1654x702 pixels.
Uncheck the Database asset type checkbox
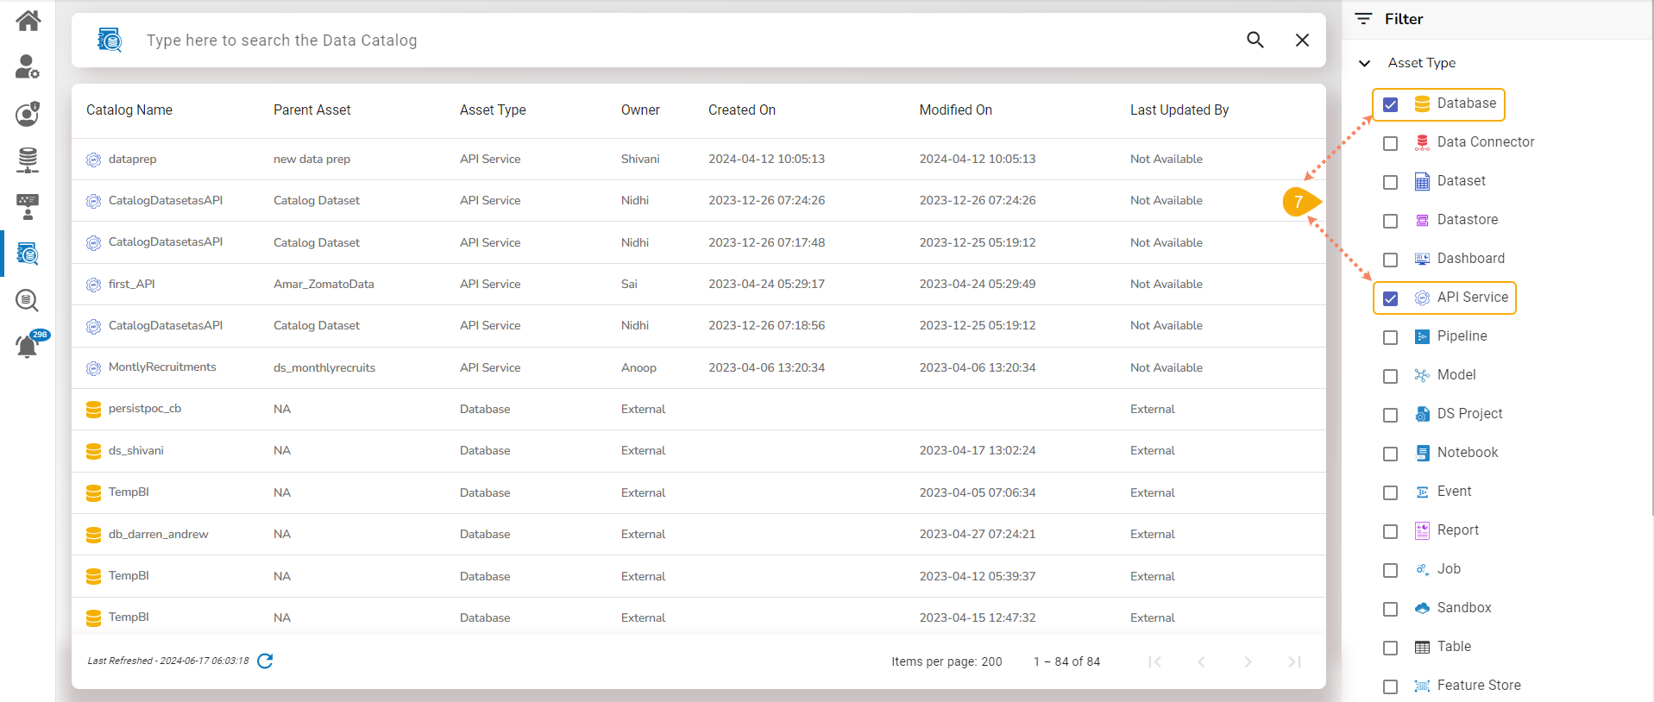[1390, 104]
